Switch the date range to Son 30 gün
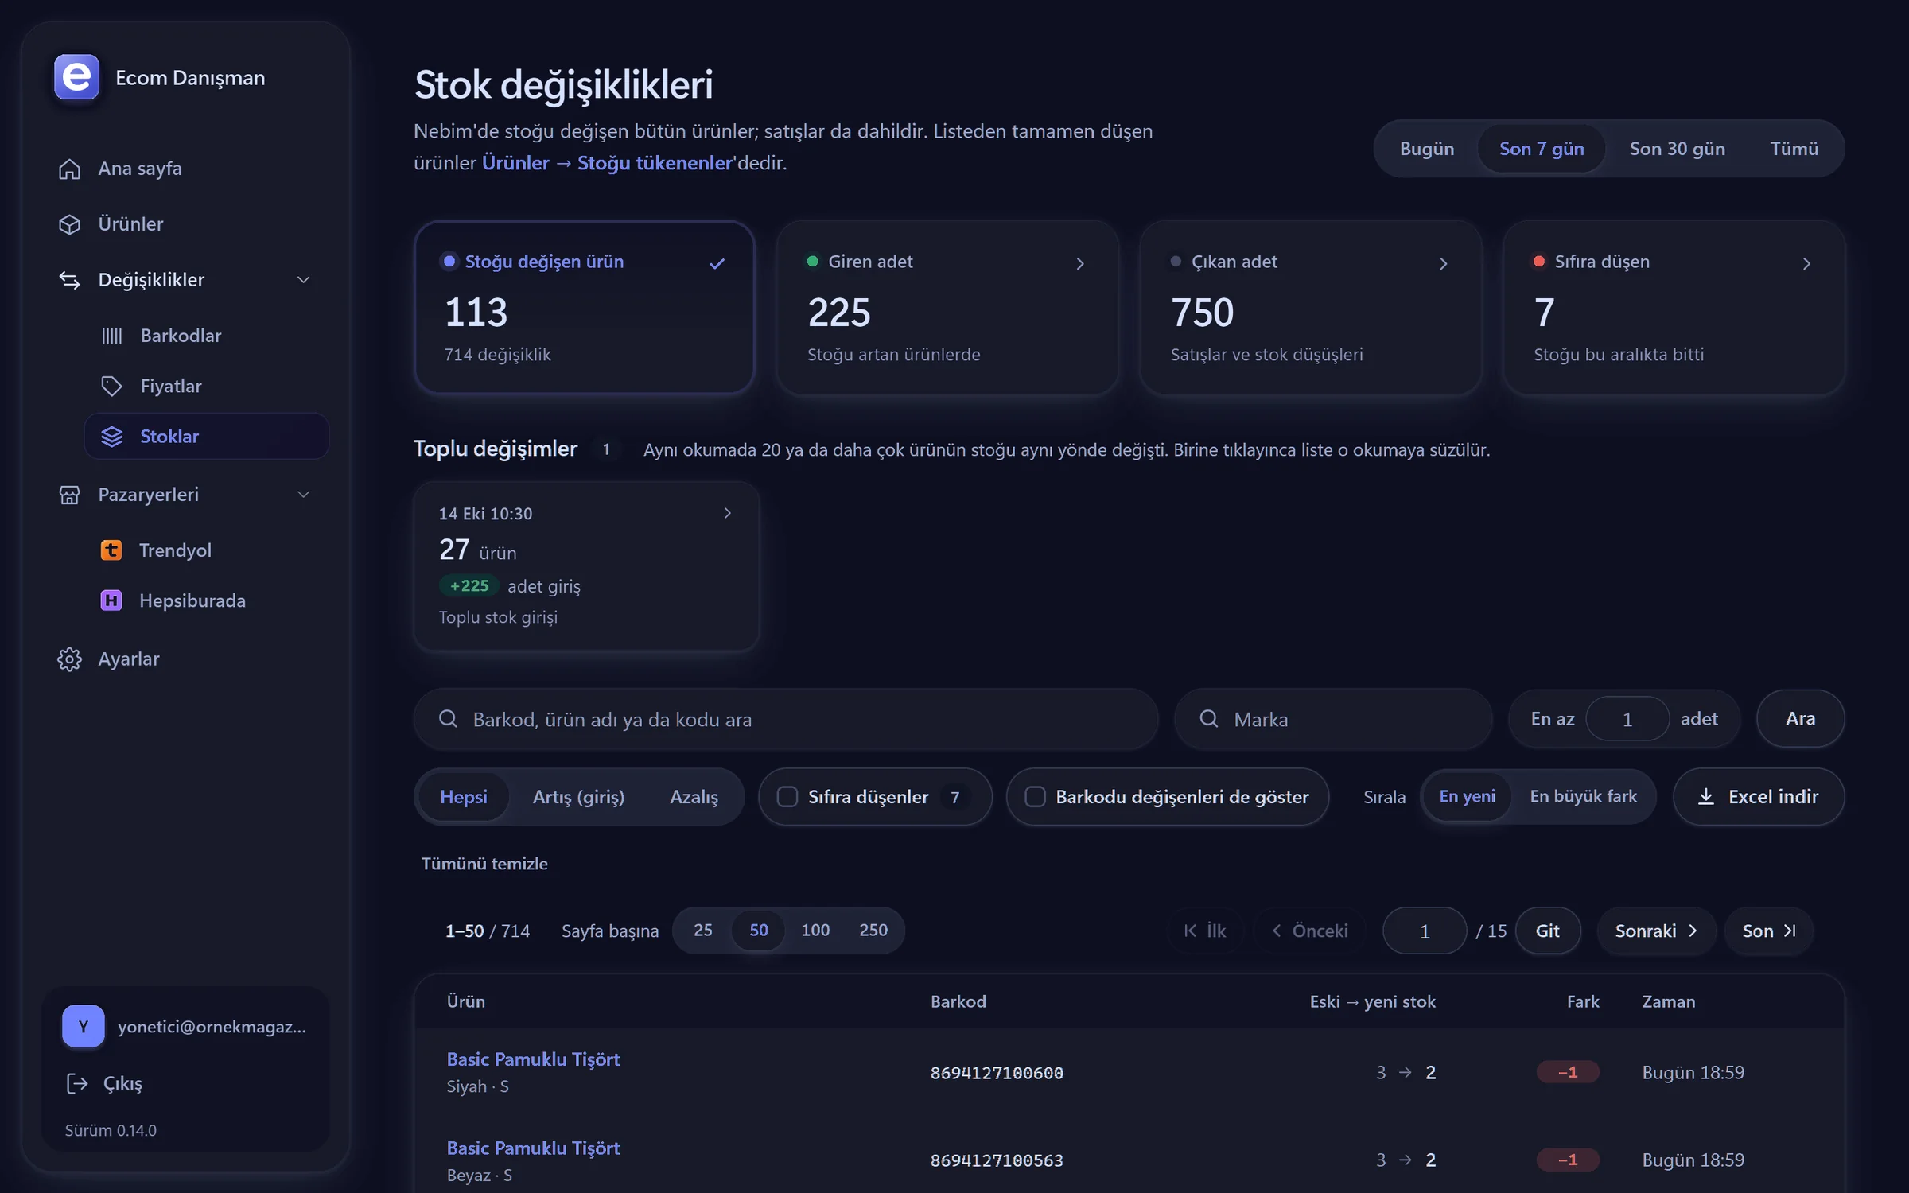This screenshot has height=1193, width=1909. [x=1677, y=149]
